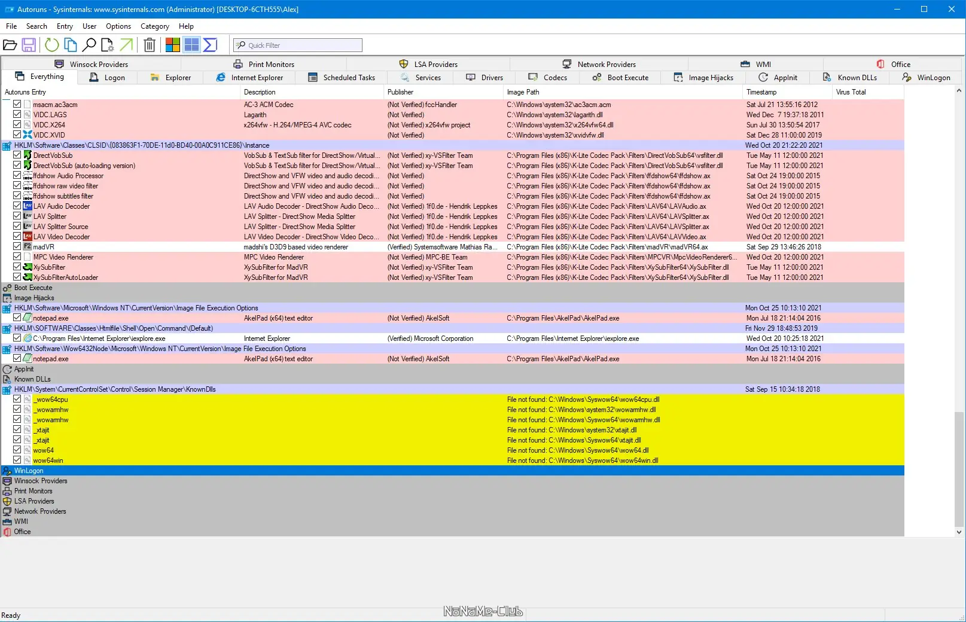Disable the ffdshow Audio Processor entry
This screenshot has width=966, height=622.
click(x=17, y=175)
